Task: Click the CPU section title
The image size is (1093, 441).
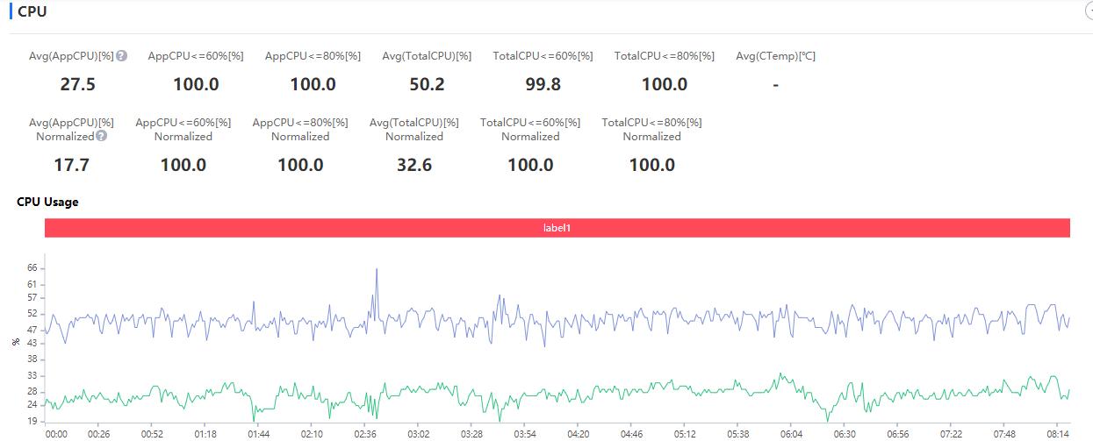Action: tap(32, 12)
